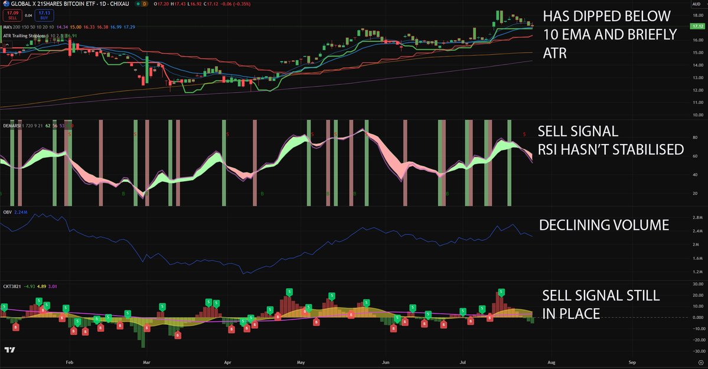Click the Mar label on time axis
The height and width of the screenshot is (369, 708).
tap(146, 363)
